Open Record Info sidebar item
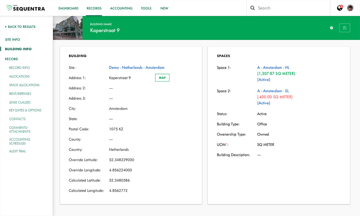 (19, 68)
